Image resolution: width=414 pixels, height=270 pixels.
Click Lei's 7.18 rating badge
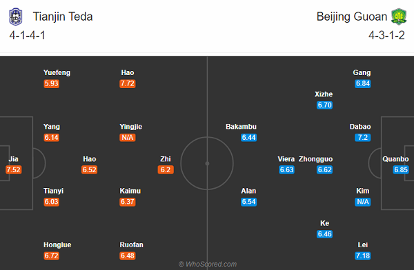click(x=363, y=256)
